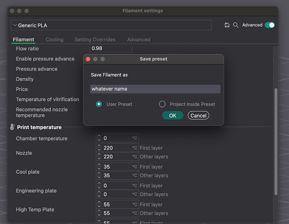Switch to the Filament tab

tap(23, 39)
